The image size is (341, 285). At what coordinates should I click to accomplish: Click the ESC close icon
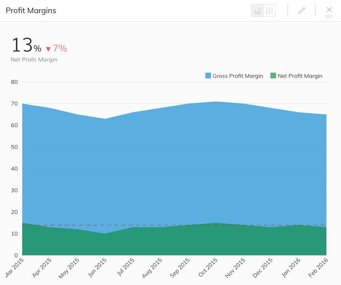pos(329,10)
